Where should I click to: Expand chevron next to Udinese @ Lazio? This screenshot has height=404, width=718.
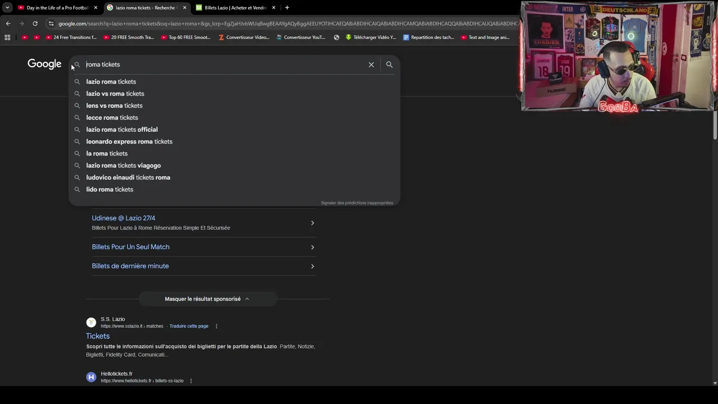point(312,223)
